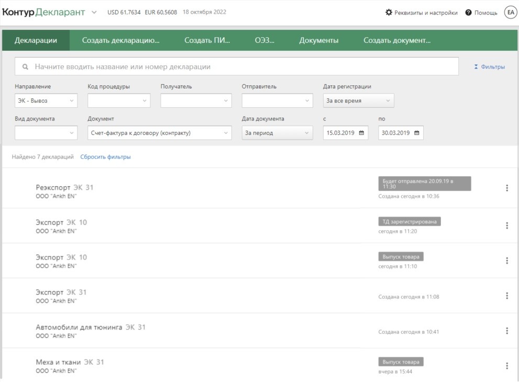
Task: Open kebab menu for Автомобили для тюнинга
Action: [507, 331]
